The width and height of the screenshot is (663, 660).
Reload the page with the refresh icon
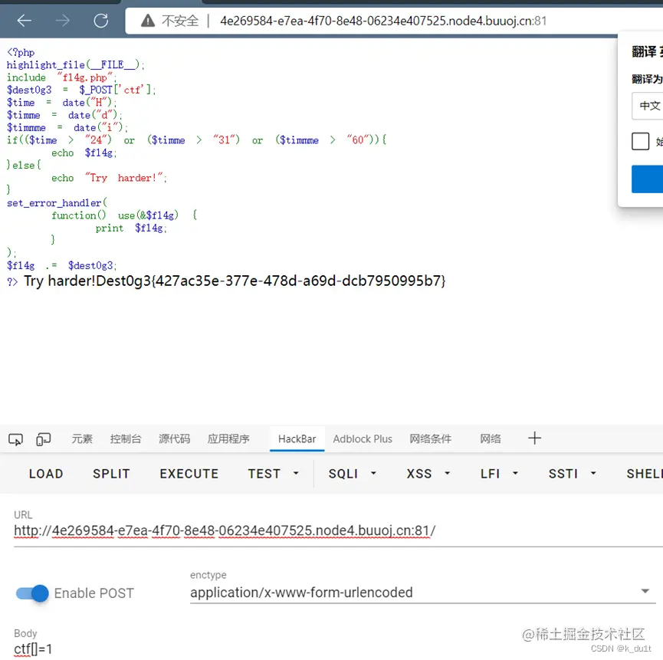(100, 20)
